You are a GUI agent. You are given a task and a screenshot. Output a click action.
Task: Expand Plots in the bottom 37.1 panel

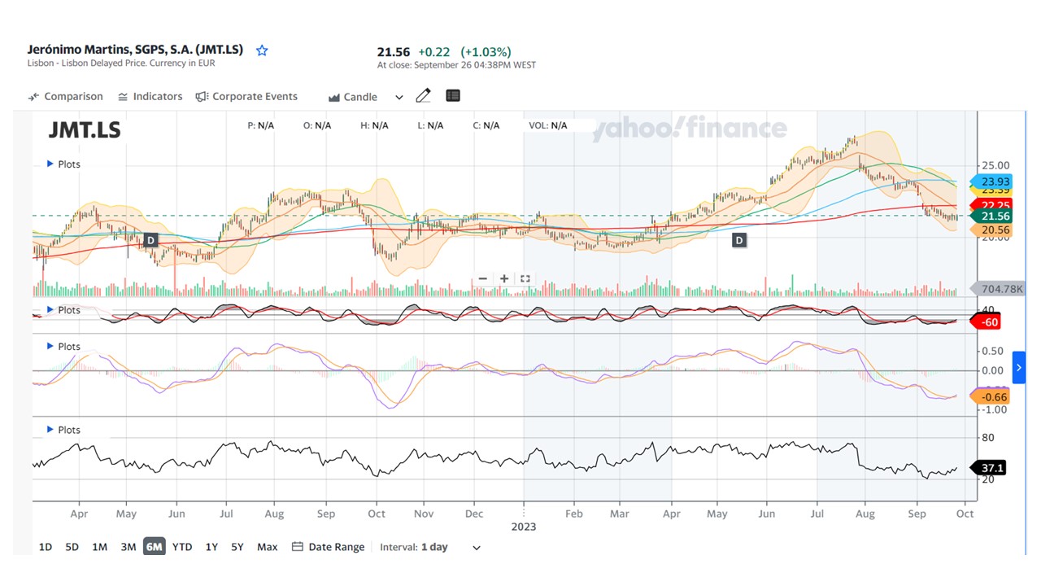[63, 430]
